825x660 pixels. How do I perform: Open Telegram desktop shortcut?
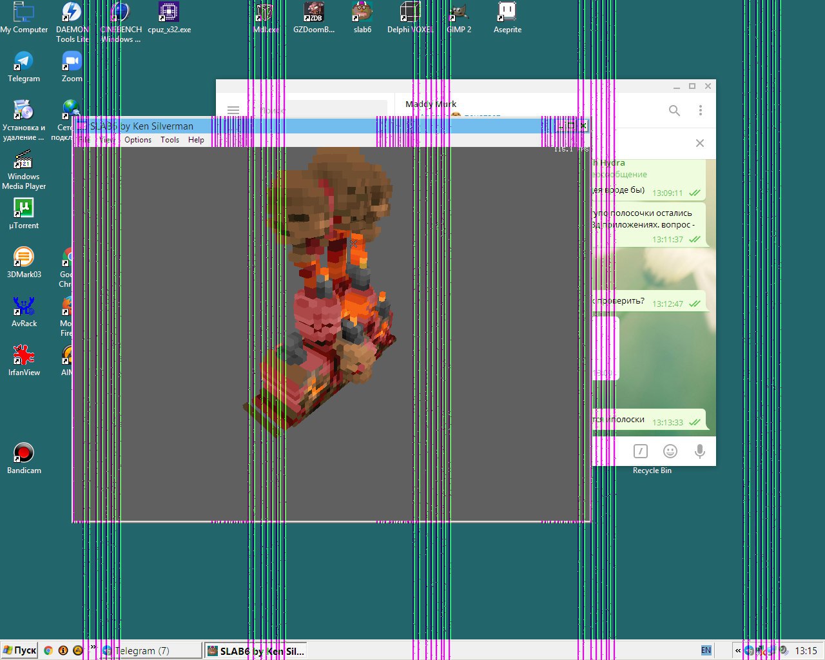[x=24, y=67]
